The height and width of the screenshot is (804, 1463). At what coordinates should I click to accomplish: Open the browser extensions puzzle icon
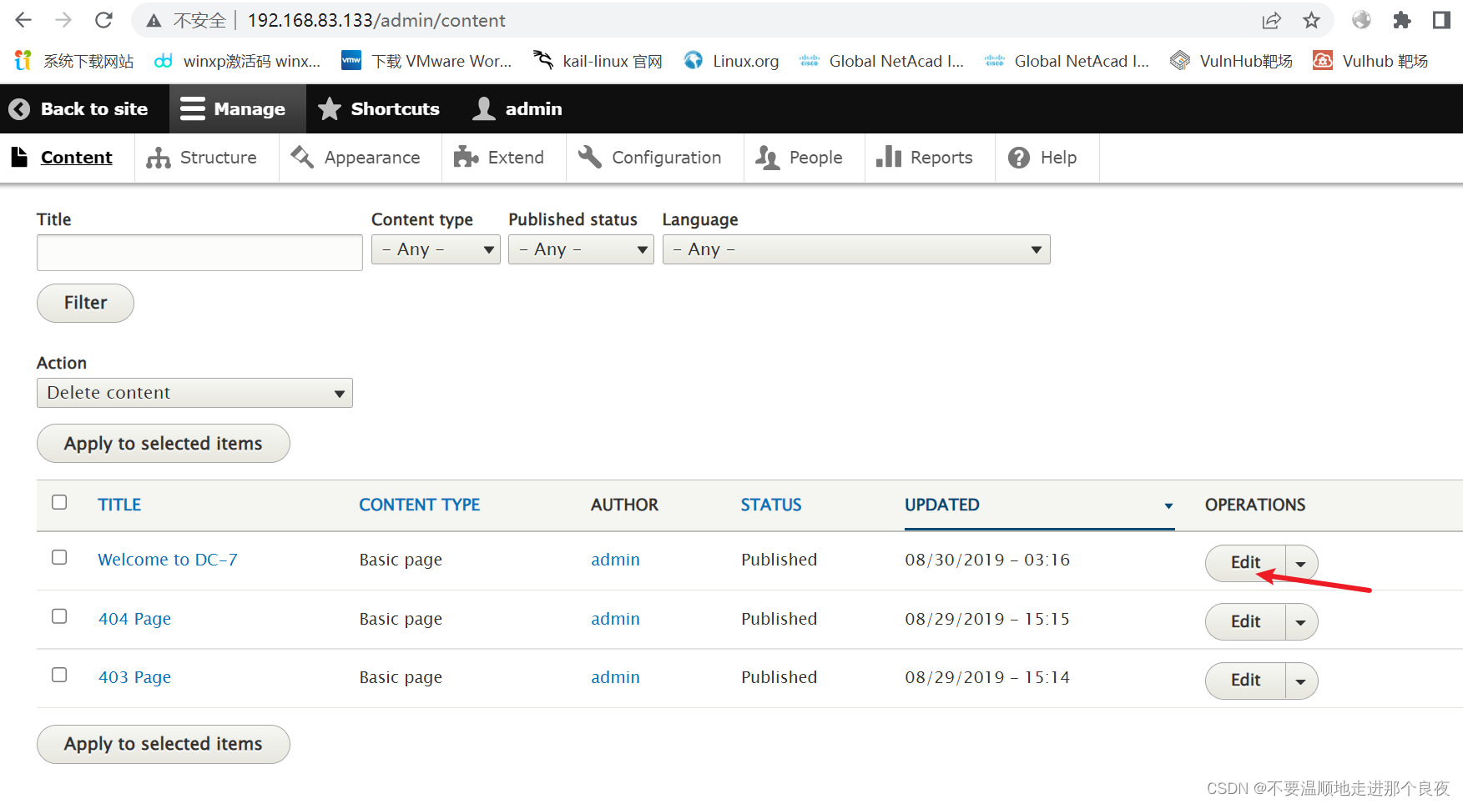pos(1402,20)
